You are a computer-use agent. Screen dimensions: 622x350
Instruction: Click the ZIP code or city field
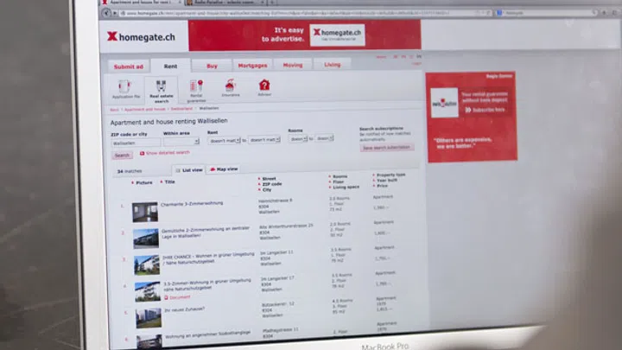[136, 143]
